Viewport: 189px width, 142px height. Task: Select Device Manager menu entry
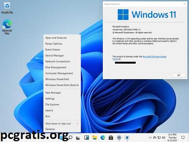(x=62, y=56)
